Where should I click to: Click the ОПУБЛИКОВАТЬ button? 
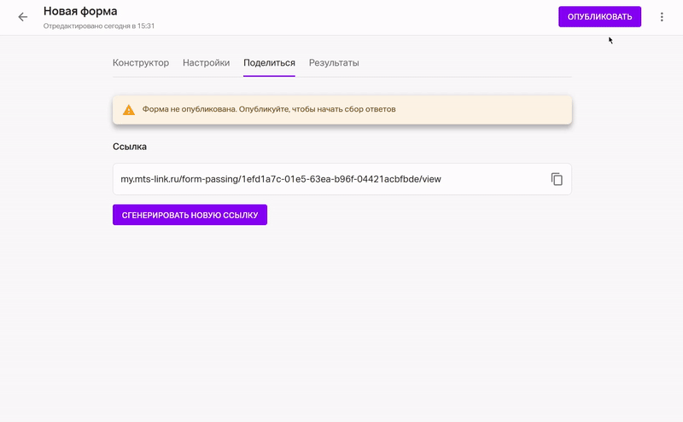coord(599,16)
